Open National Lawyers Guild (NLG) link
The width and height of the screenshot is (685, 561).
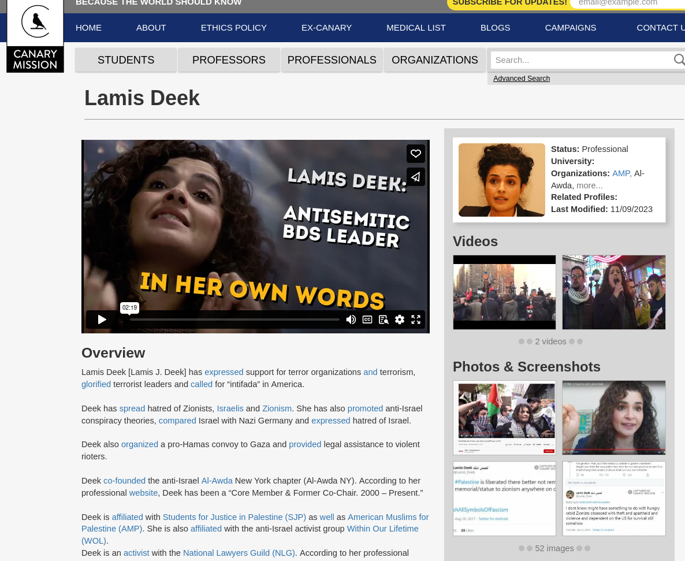(x=239, y=553)
